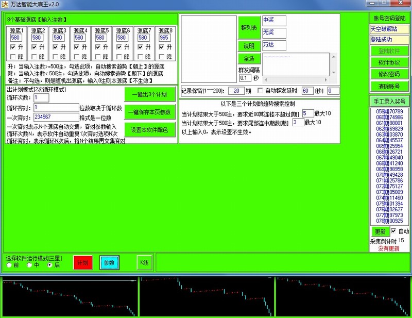The image size is (412, 318).
Task: Open the red 计划 tab
Action: (x=83, y=262)
